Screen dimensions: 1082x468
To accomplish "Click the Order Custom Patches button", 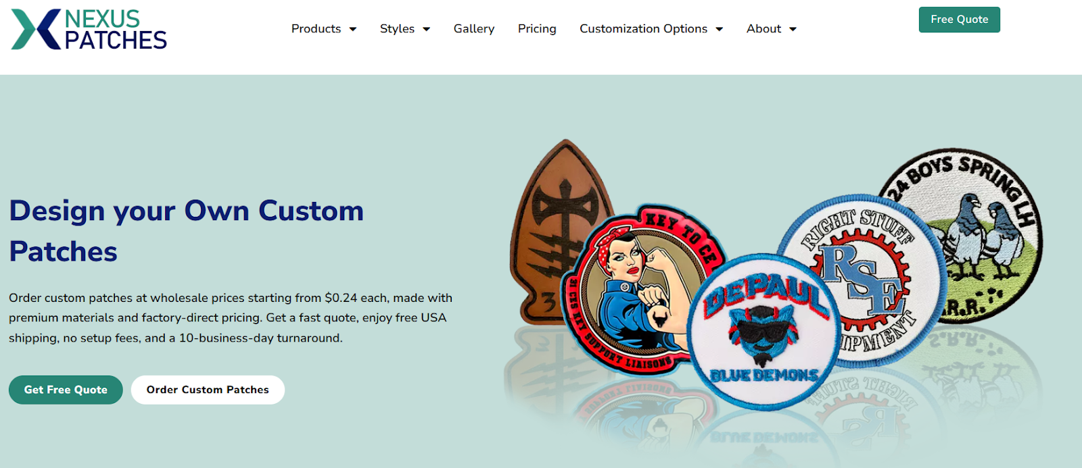I will pos(208,390).
